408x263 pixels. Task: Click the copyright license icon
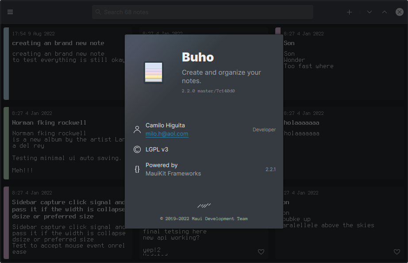pyautogui.click(x=137, y=149)
